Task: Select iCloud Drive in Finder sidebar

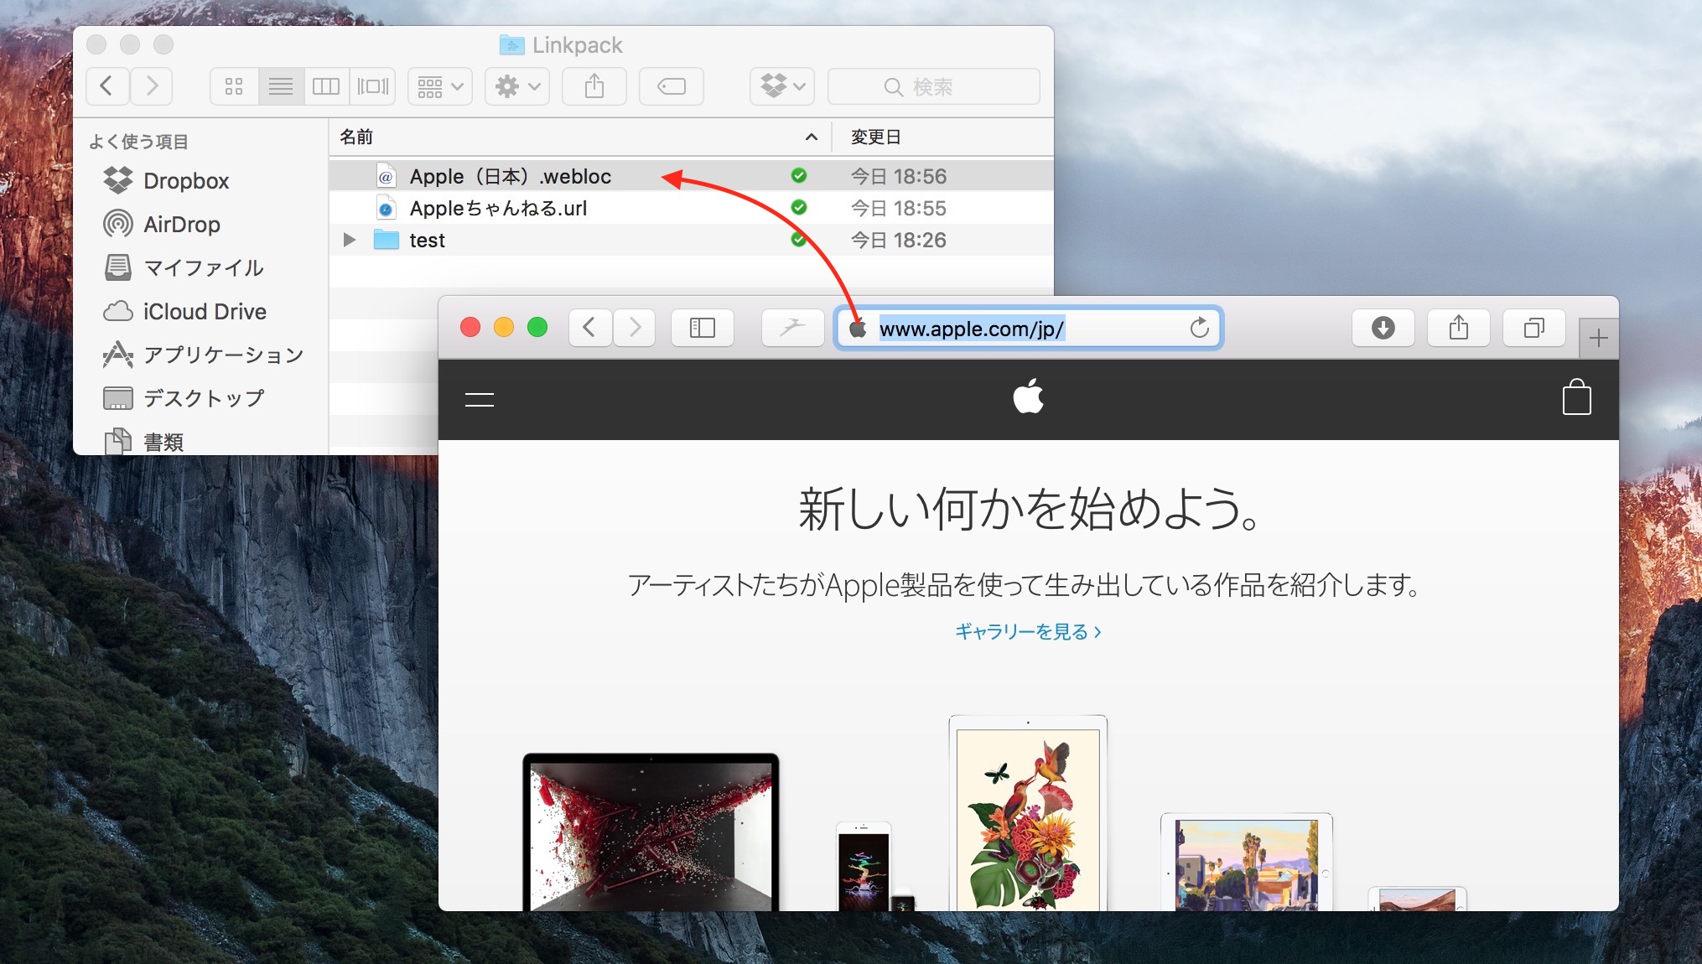Action: click(204, 312)
